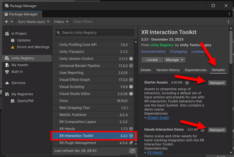Open the Manage dropdown
The image size is (234, 157).
click(x=174, y=60)
